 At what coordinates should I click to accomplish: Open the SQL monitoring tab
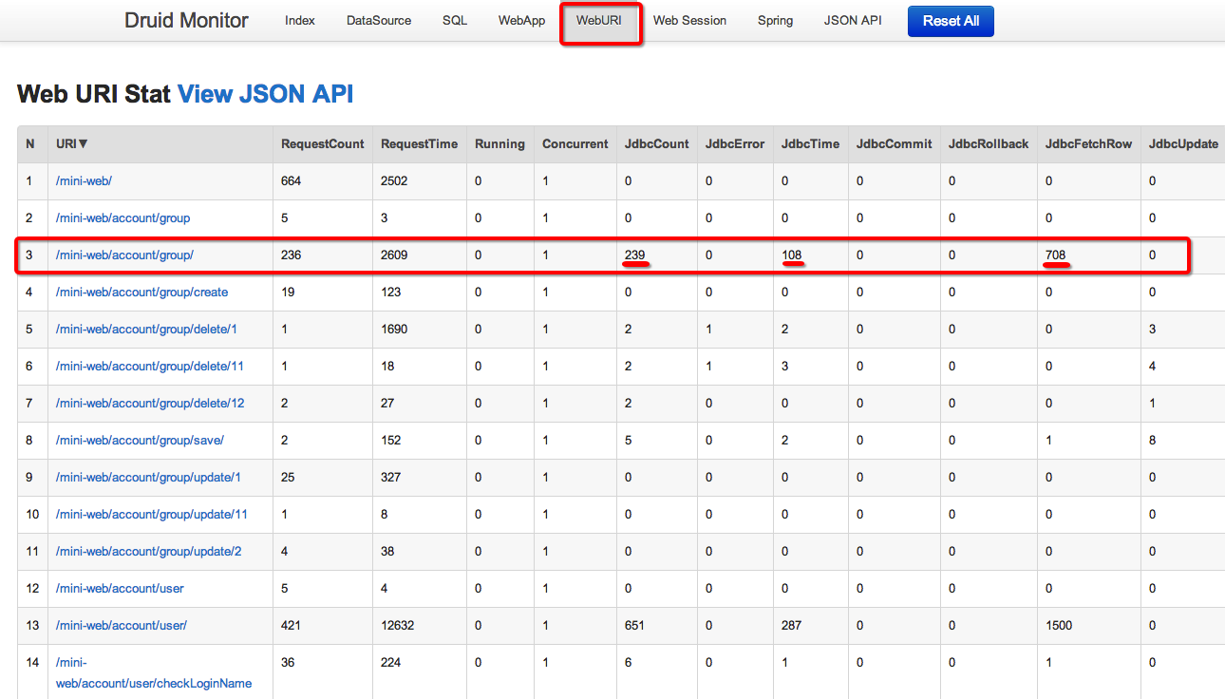point(454,20)
